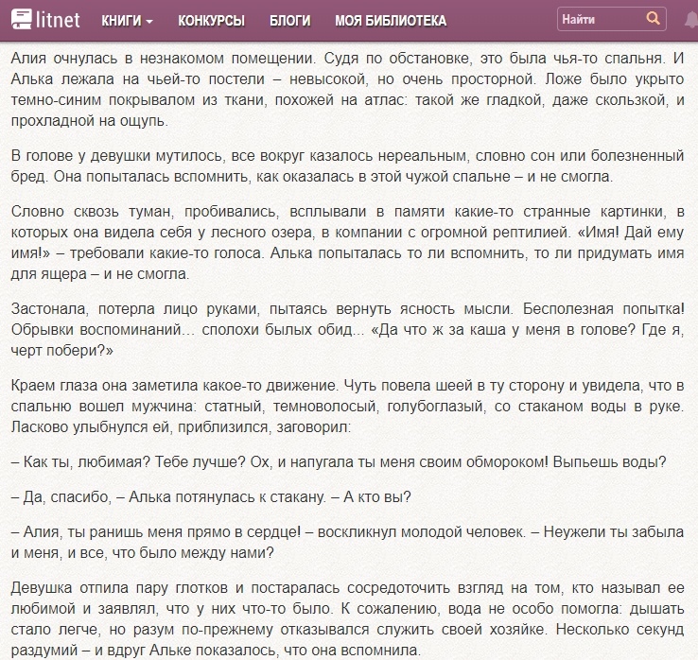Click the paragraph starting 'Алия очнулась'
This screenshot has height=660, width=698.
348,90
